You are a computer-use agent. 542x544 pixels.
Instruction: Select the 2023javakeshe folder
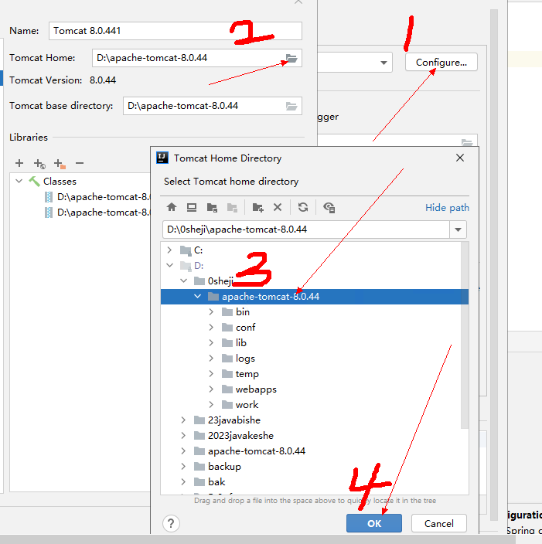click(240, 435)
